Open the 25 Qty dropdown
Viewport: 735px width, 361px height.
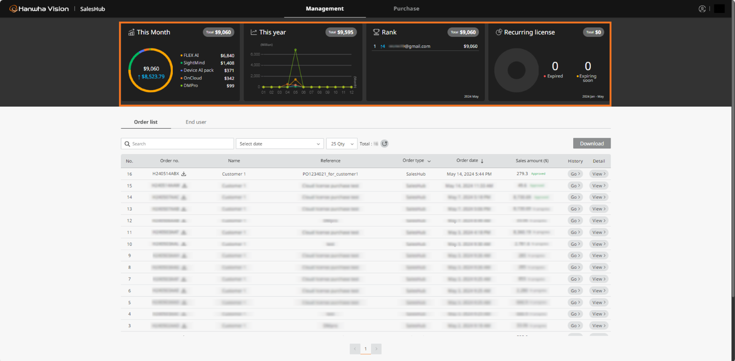[x=342, y=144]
